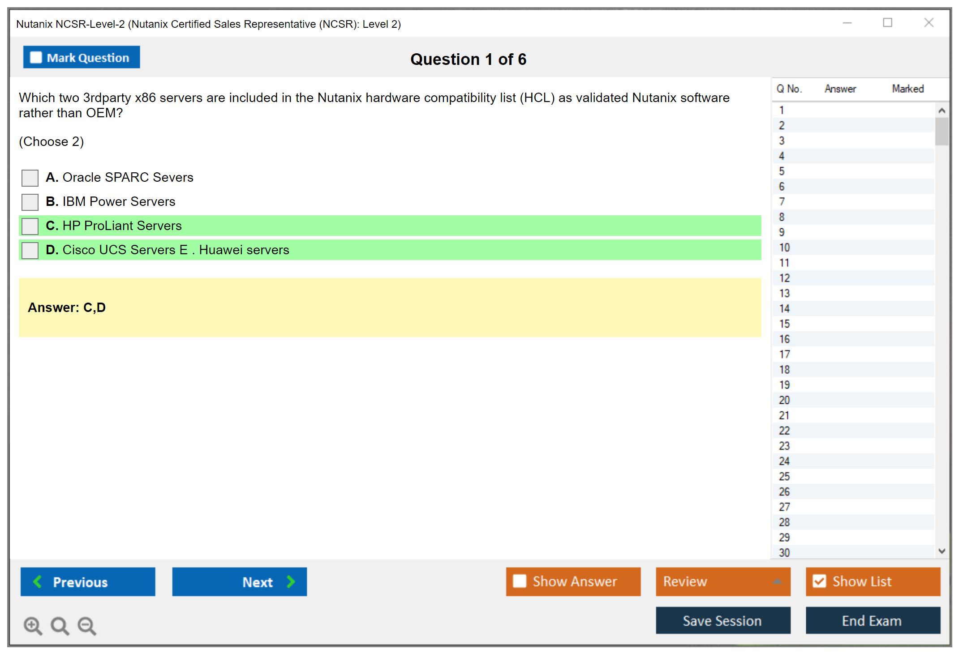963x658 pixels.
Task: Uncheck the Show List checkbox
Action: [819, 581]
